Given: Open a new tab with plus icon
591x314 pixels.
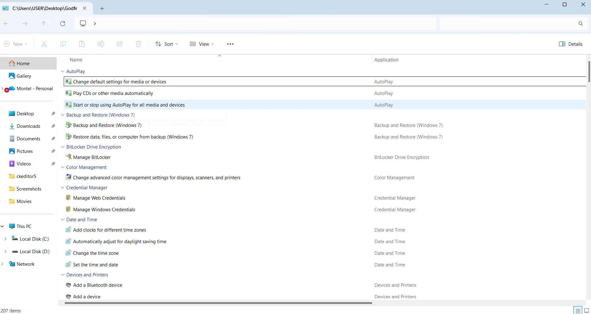Looking at the screenshot, I should pyautogui.click(x=102, y=8).
